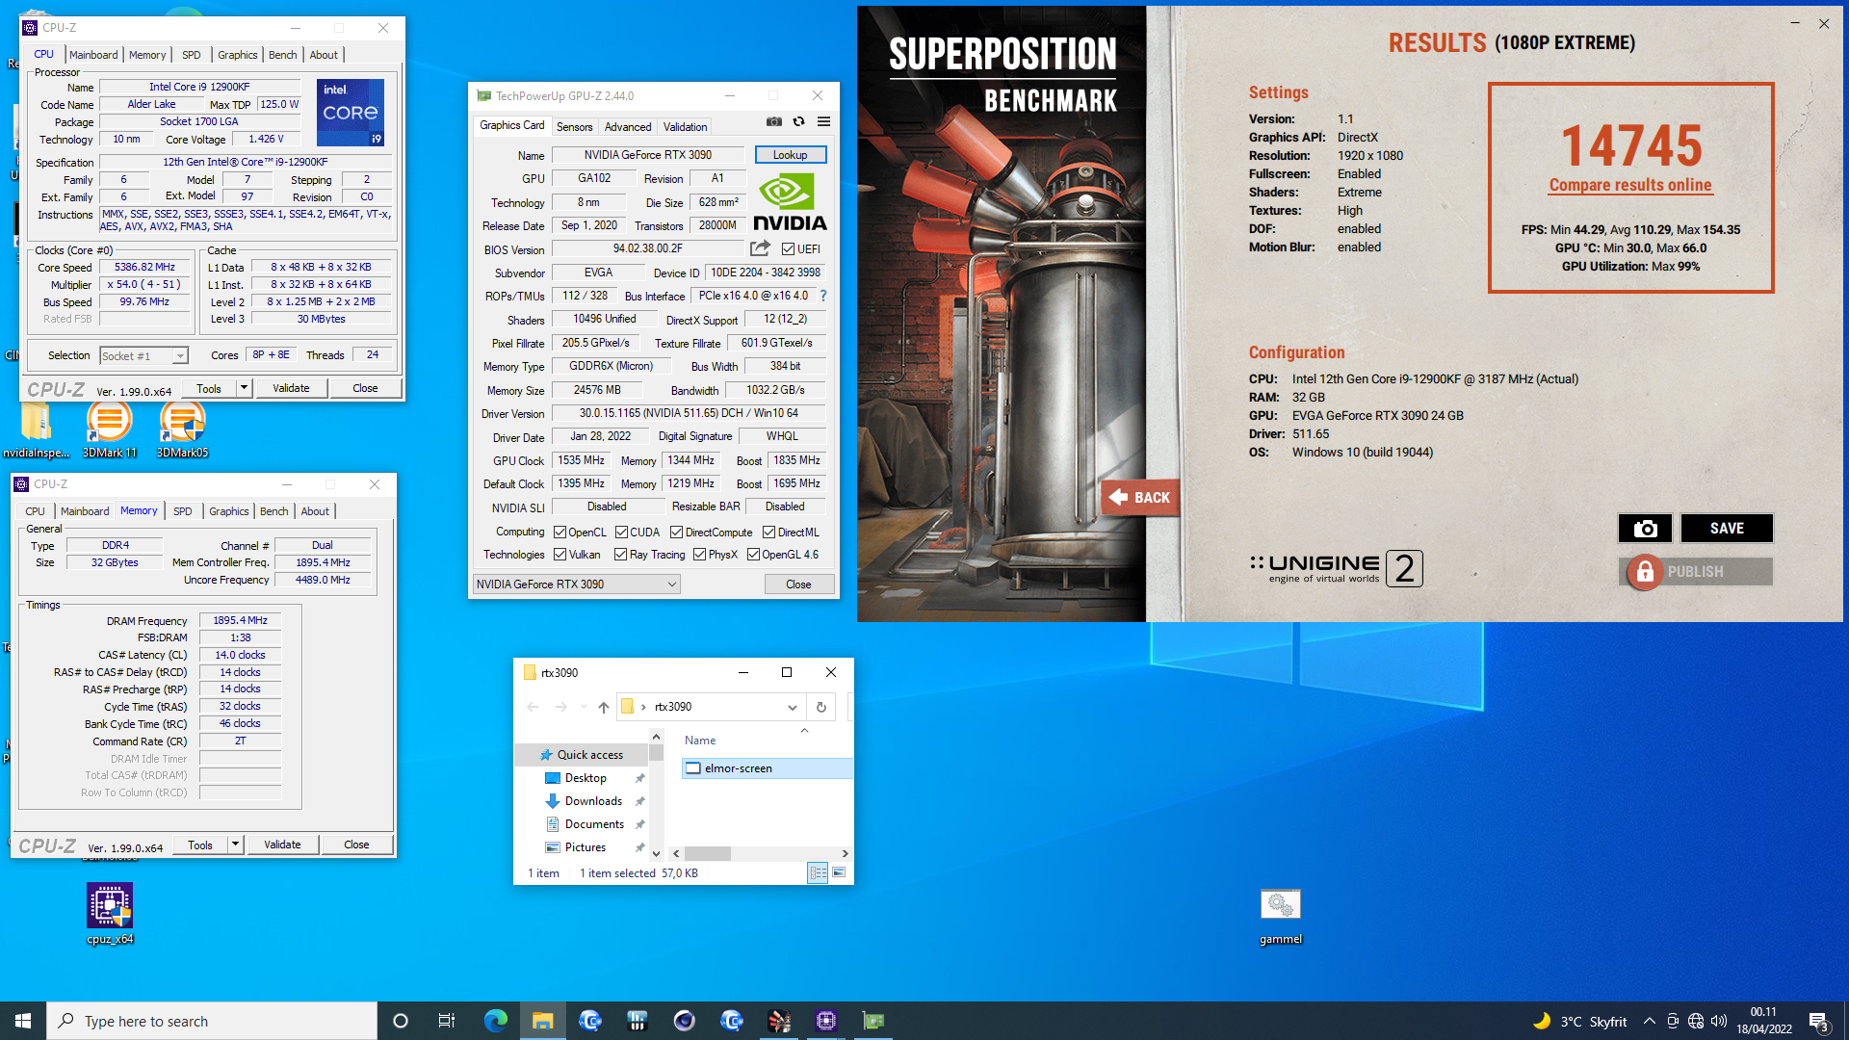Toggle Vulkan checkbox
1849x1040 pixels.
[x=560, y=555]
